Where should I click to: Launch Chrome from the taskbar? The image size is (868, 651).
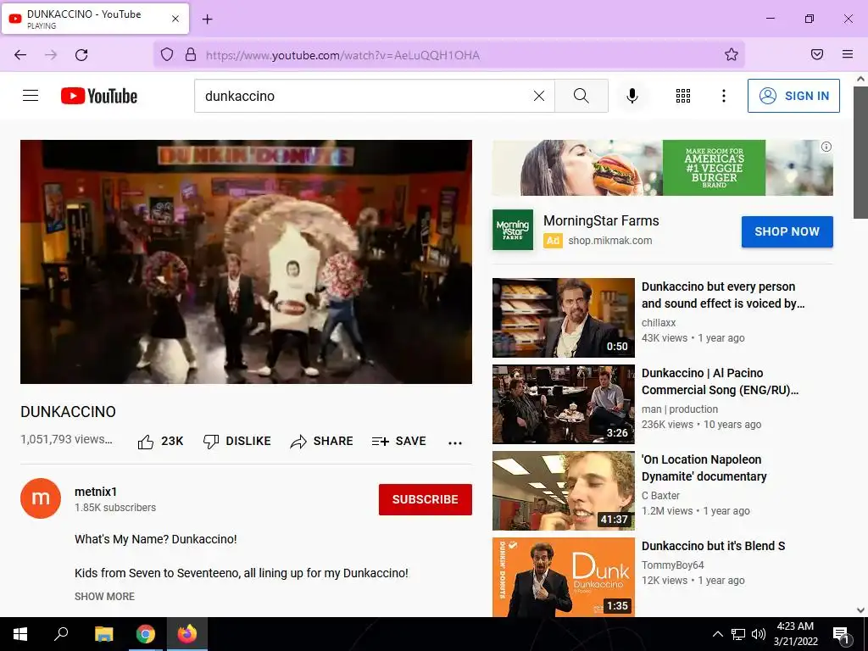click(x=146, y=634)
